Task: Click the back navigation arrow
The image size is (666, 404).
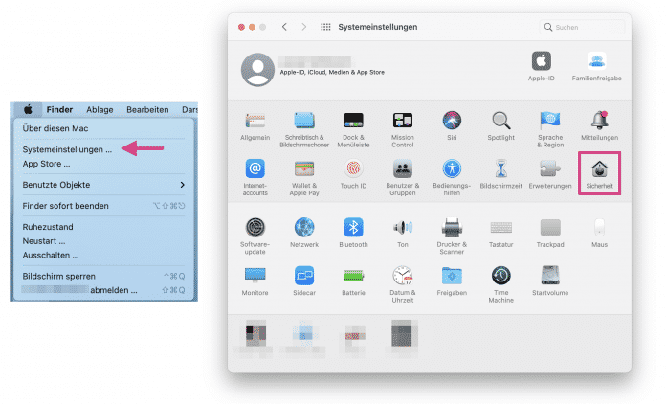Action: coord(284,28)
